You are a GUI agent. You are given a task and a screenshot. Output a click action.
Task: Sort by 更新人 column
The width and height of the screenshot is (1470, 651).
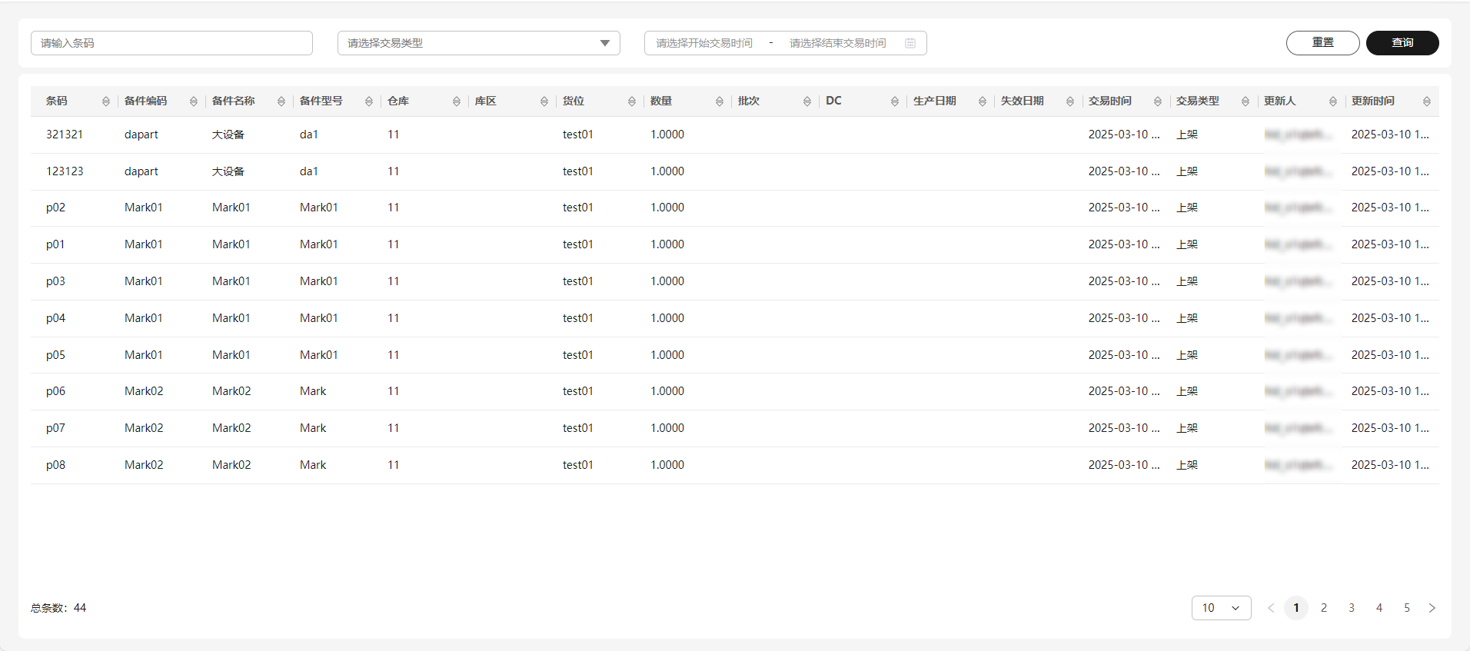coord(1333,101)
